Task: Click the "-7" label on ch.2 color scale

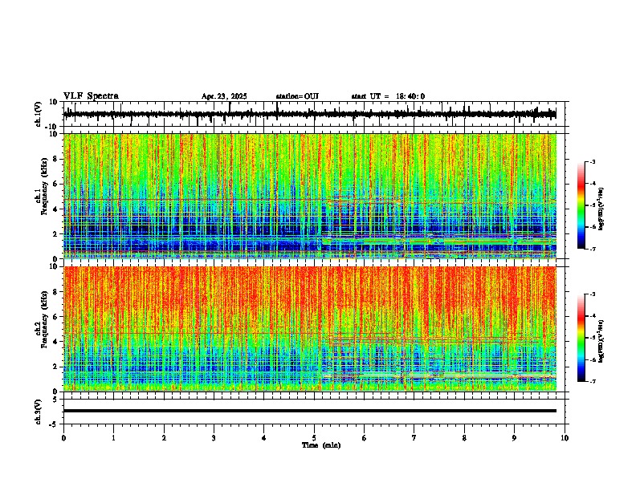Action: (x=593, y=382)
